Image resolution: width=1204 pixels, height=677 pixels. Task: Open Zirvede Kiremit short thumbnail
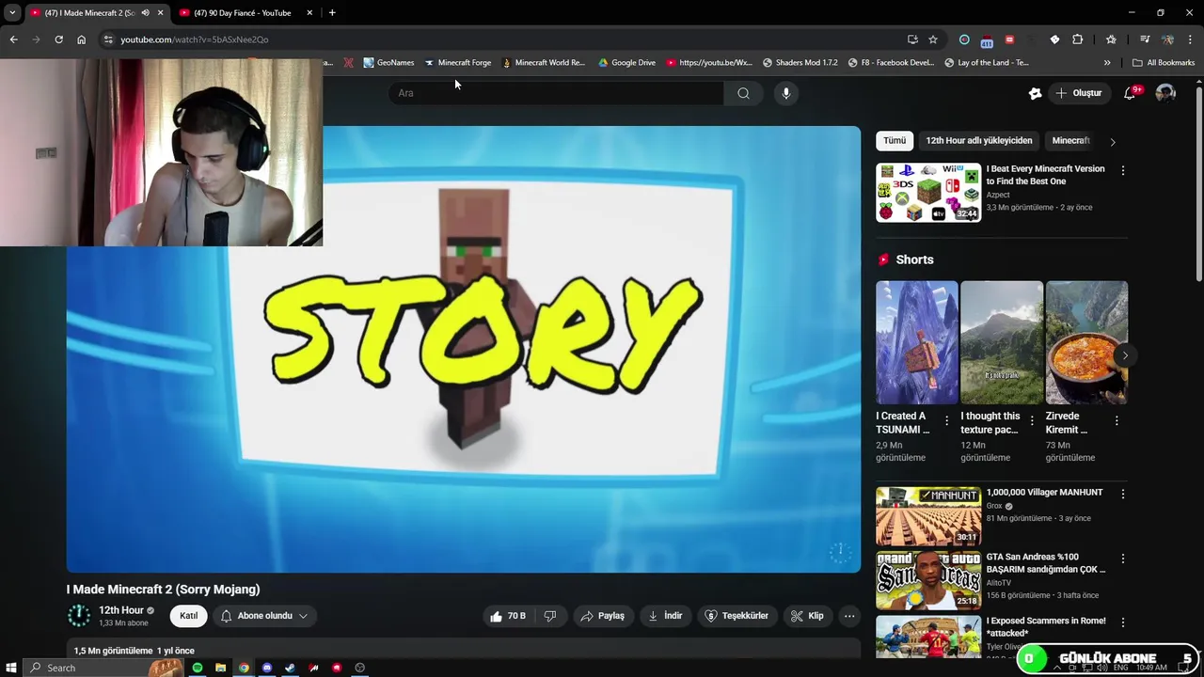(1086, 342)
